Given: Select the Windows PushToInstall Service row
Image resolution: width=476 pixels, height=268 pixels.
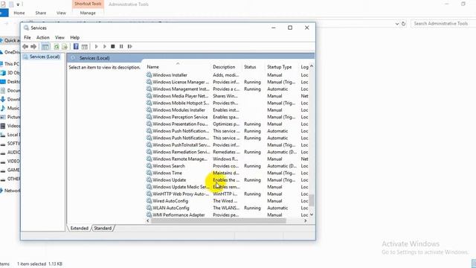Looking at the screenshot, I should click(x=228, y=145).
